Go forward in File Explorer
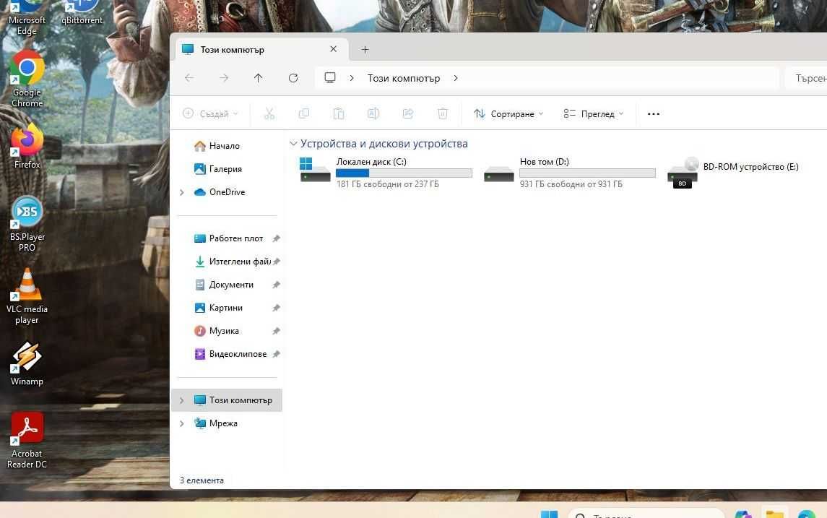This screenshot has height=518, width=827. [x=224, y=78]
